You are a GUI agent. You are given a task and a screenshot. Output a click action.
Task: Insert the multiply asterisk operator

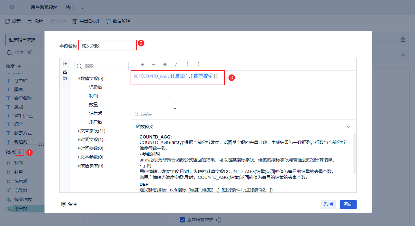point(165,64)
